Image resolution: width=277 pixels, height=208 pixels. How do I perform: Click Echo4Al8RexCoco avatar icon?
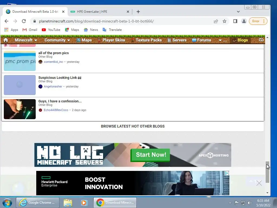pyautogui.click(x=41, y=110)
